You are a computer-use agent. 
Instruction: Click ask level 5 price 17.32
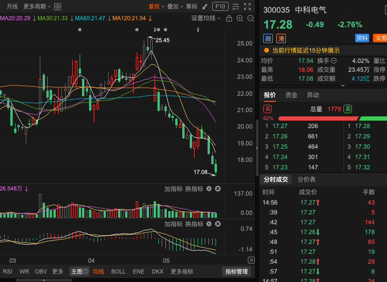tap(362, 168)
